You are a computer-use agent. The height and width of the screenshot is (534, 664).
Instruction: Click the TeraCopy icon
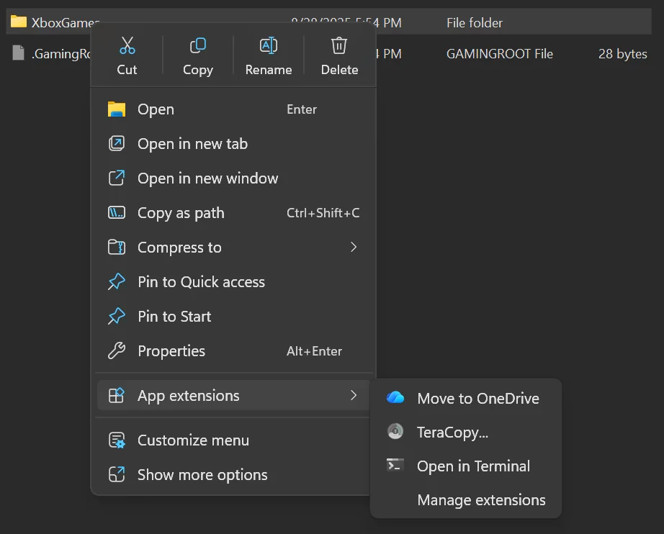point(395,432)
